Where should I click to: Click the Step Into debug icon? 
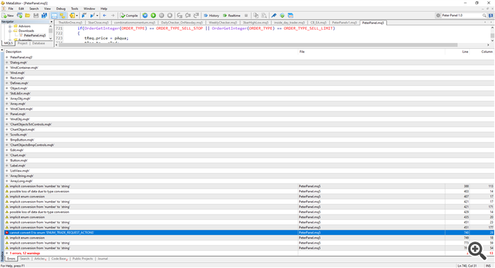pos(180,15)
